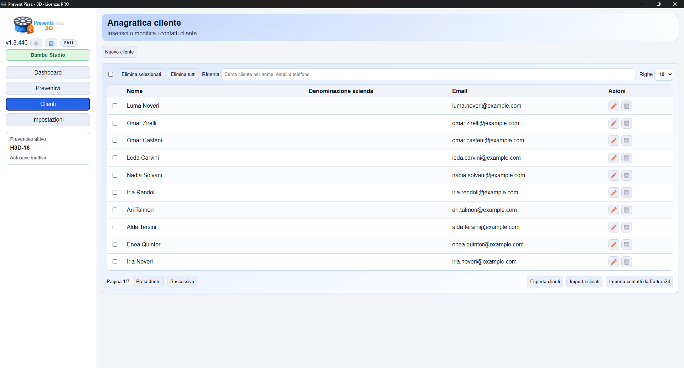Delete Iria Noveri with the trash icon
Screen dimensions: 684x368
tap(626, 262)
